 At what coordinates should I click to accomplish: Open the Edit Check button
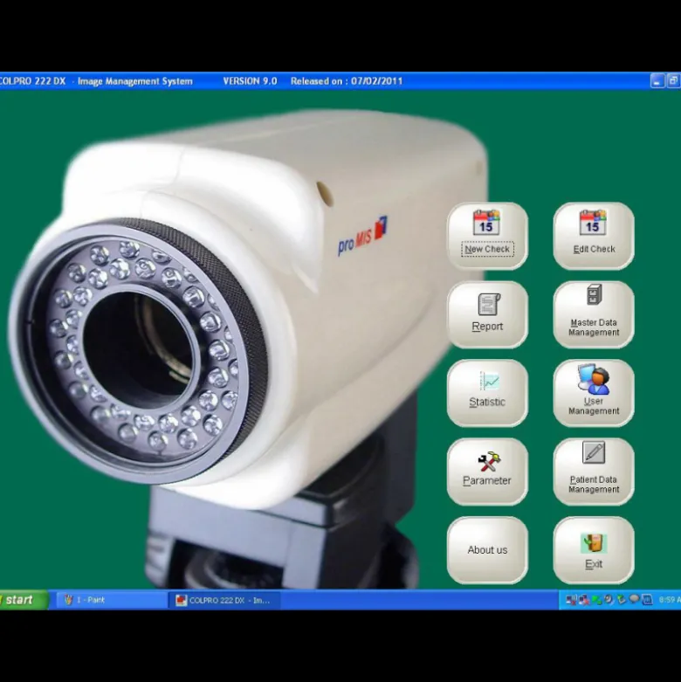click(x=594, y=236)
